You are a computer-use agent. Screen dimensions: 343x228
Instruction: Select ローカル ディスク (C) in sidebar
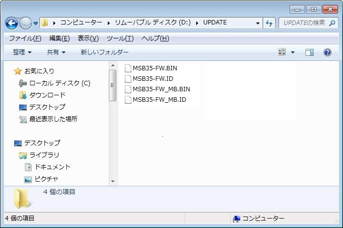[x=59, y=83]
